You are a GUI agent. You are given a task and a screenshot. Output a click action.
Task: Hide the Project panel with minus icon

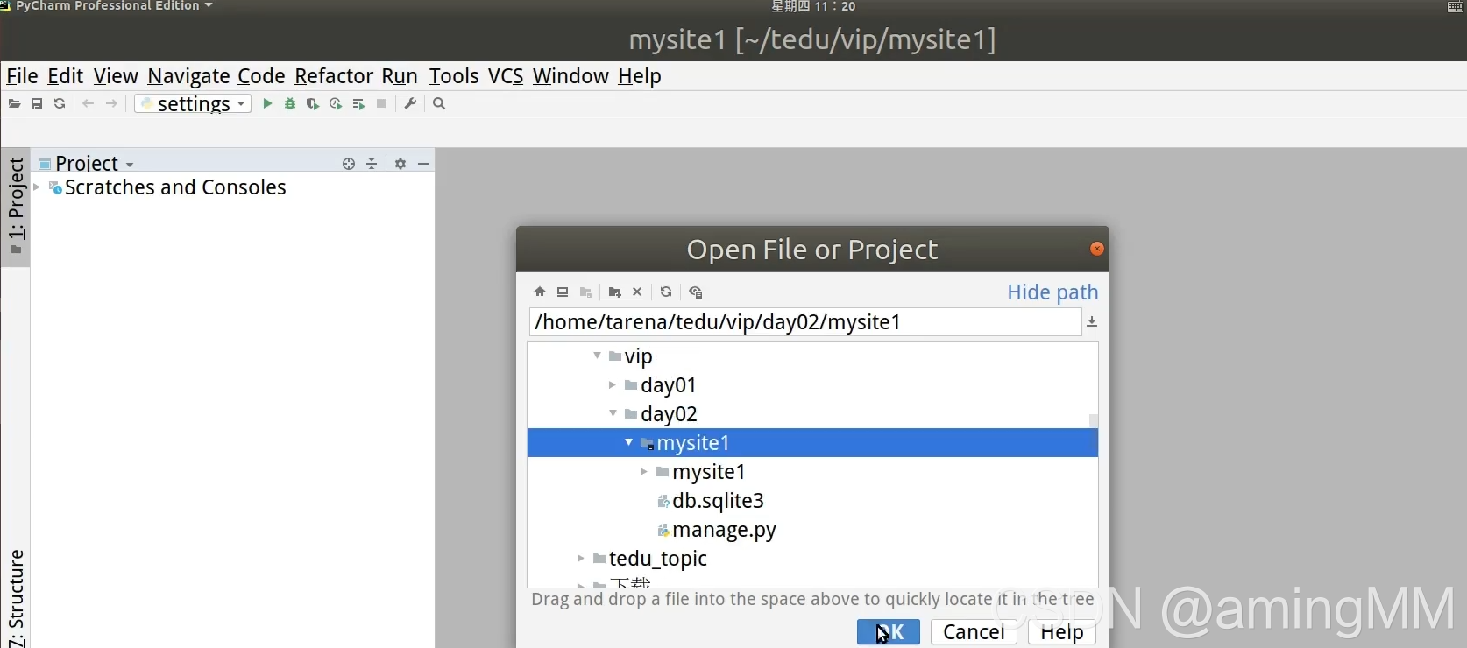coord(423,164)
